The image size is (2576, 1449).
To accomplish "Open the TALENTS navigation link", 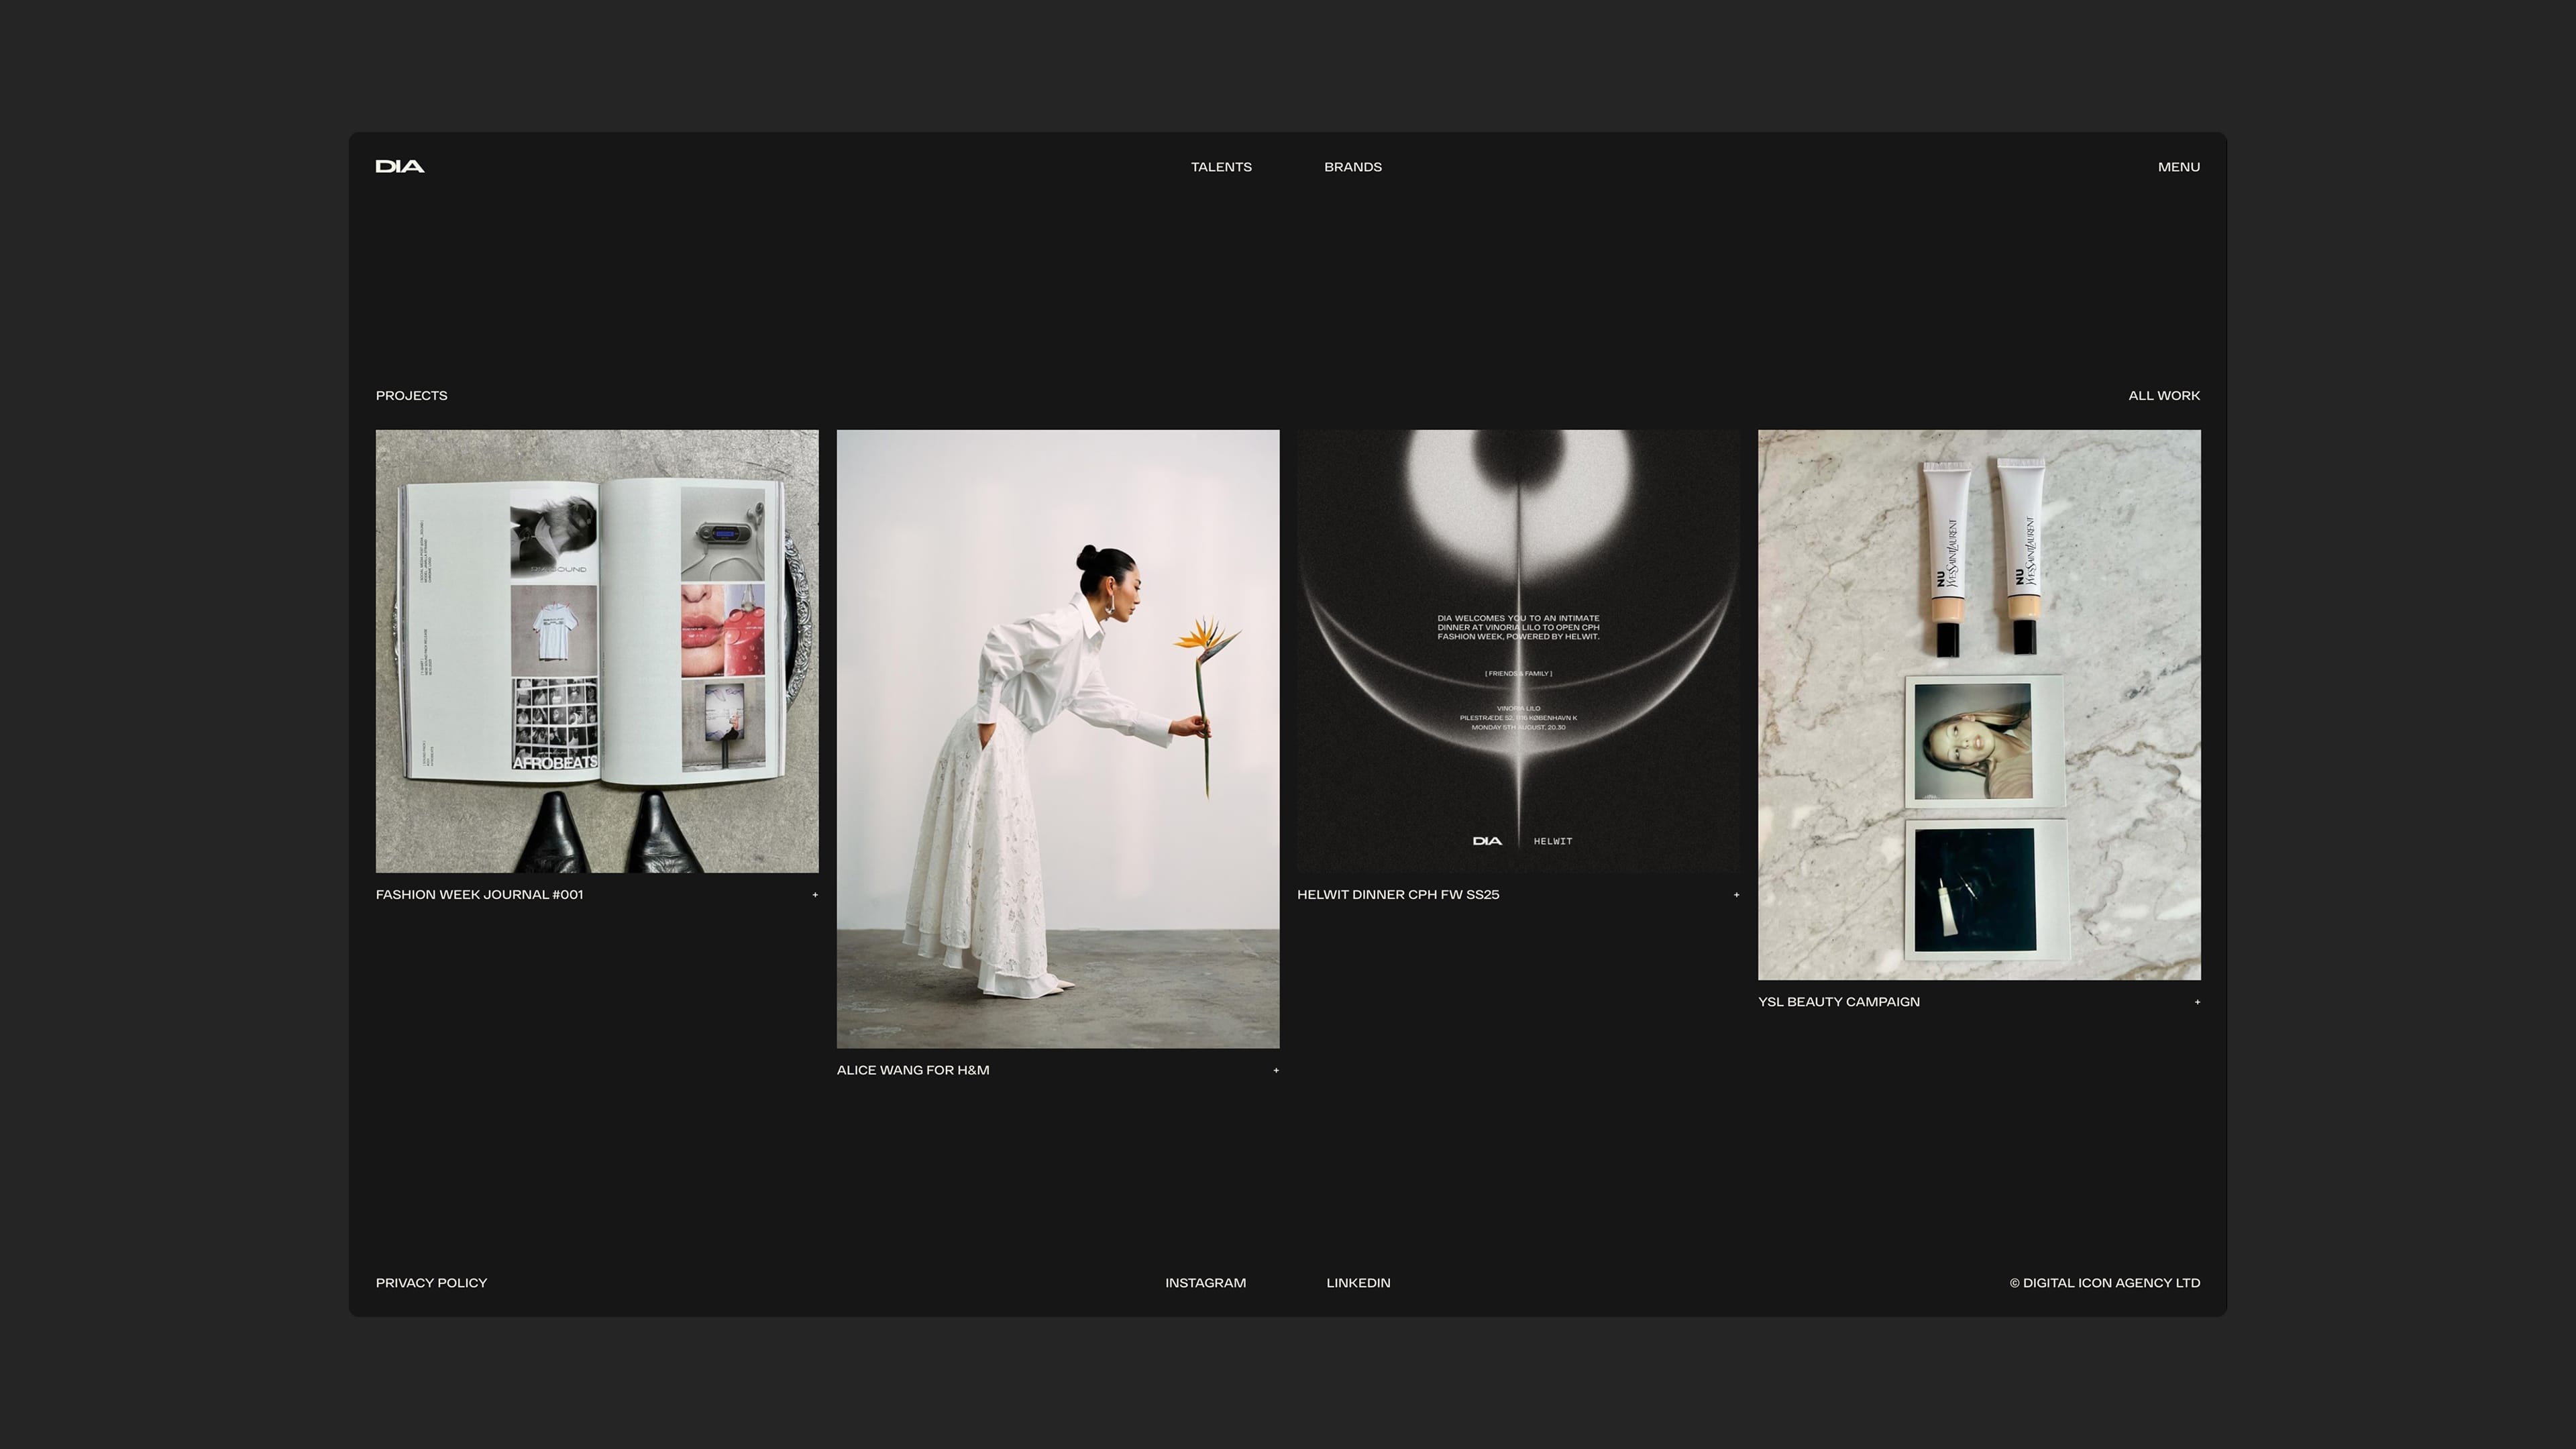I will (x=1221, y=167).
